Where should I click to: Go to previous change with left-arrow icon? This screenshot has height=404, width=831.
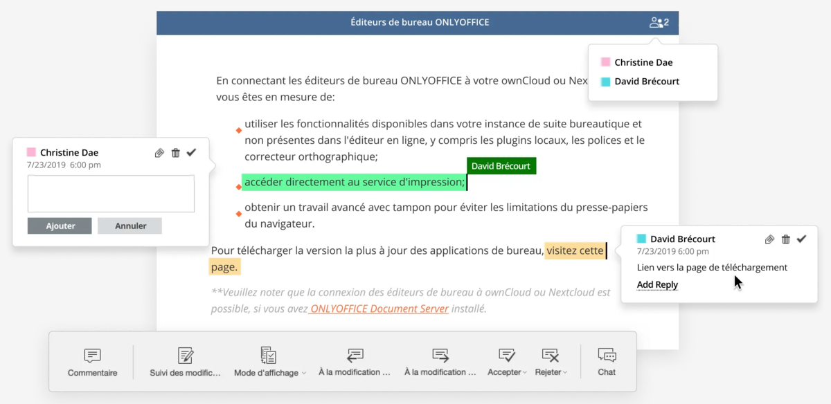click(355, 356)
